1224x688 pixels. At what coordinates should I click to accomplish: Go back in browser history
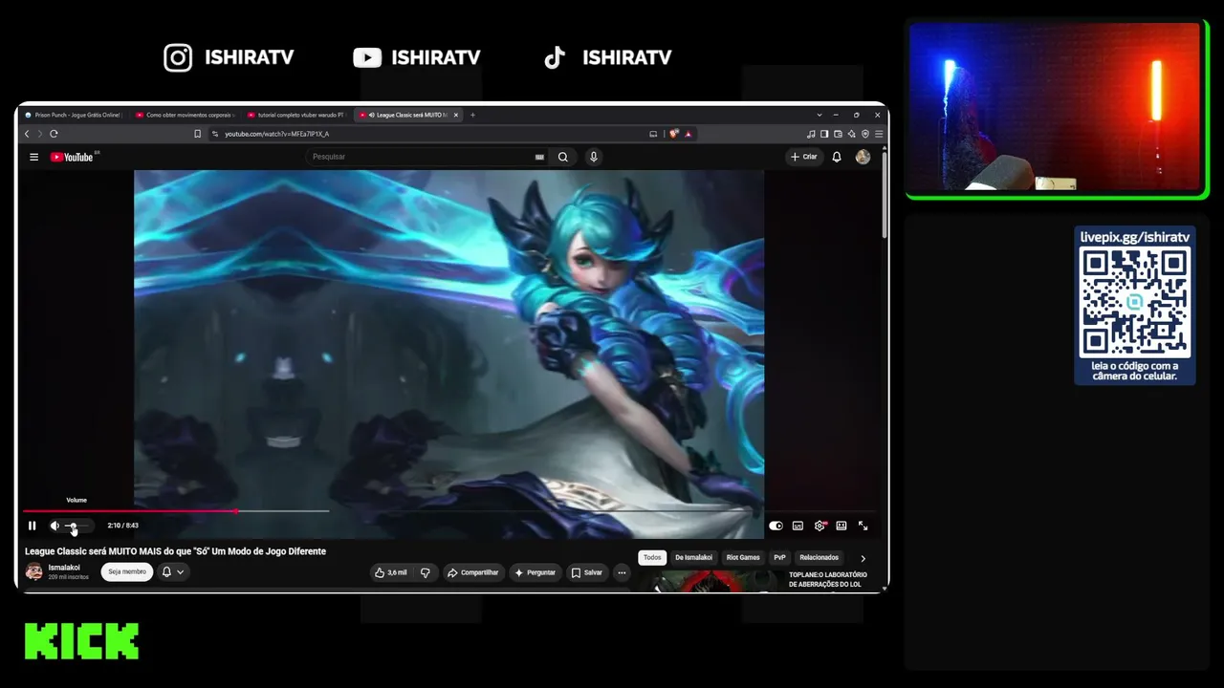point(27,134)
